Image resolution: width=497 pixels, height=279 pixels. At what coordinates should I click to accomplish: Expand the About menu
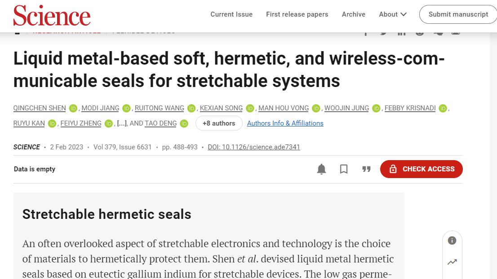pos(393,14)
